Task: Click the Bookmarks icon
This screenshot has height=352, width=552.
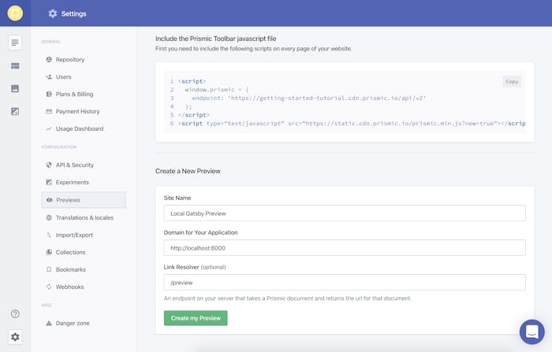Action: [49, 269]
